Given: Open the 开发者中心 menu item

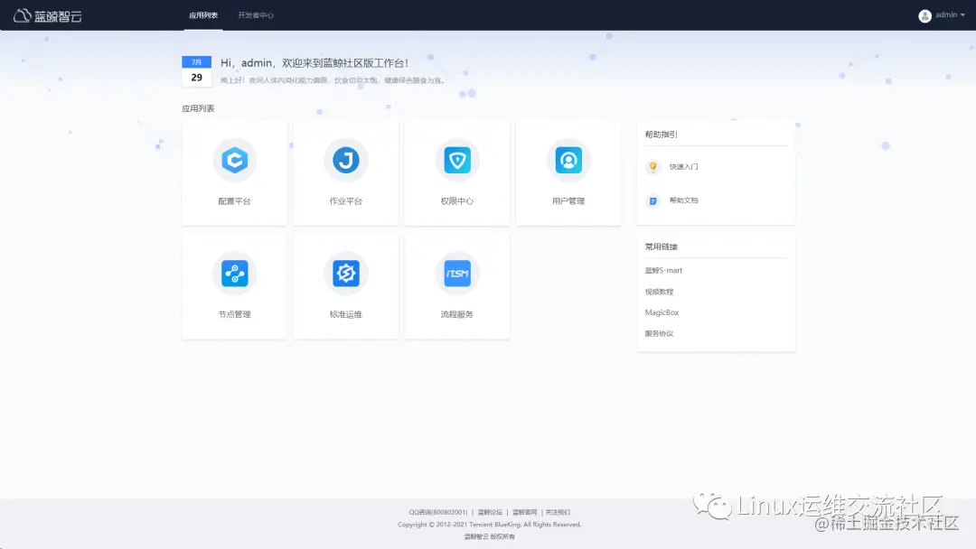Looking at the screenshot, I should (256, 14).
